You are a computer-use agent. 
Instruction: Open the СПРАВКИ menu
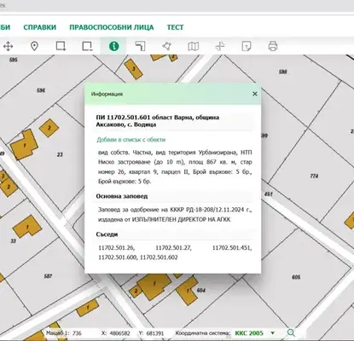pyautogui.click(x=40, y=27)
